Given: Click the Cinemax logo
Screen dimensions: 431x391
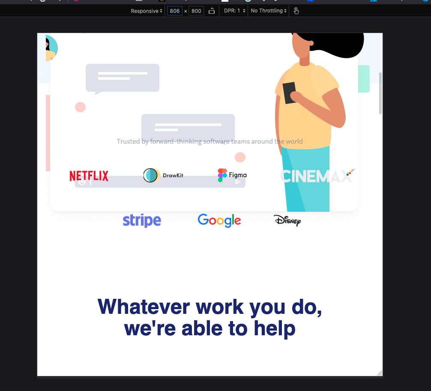Looking at the screenshot, I should pos(317,175).
